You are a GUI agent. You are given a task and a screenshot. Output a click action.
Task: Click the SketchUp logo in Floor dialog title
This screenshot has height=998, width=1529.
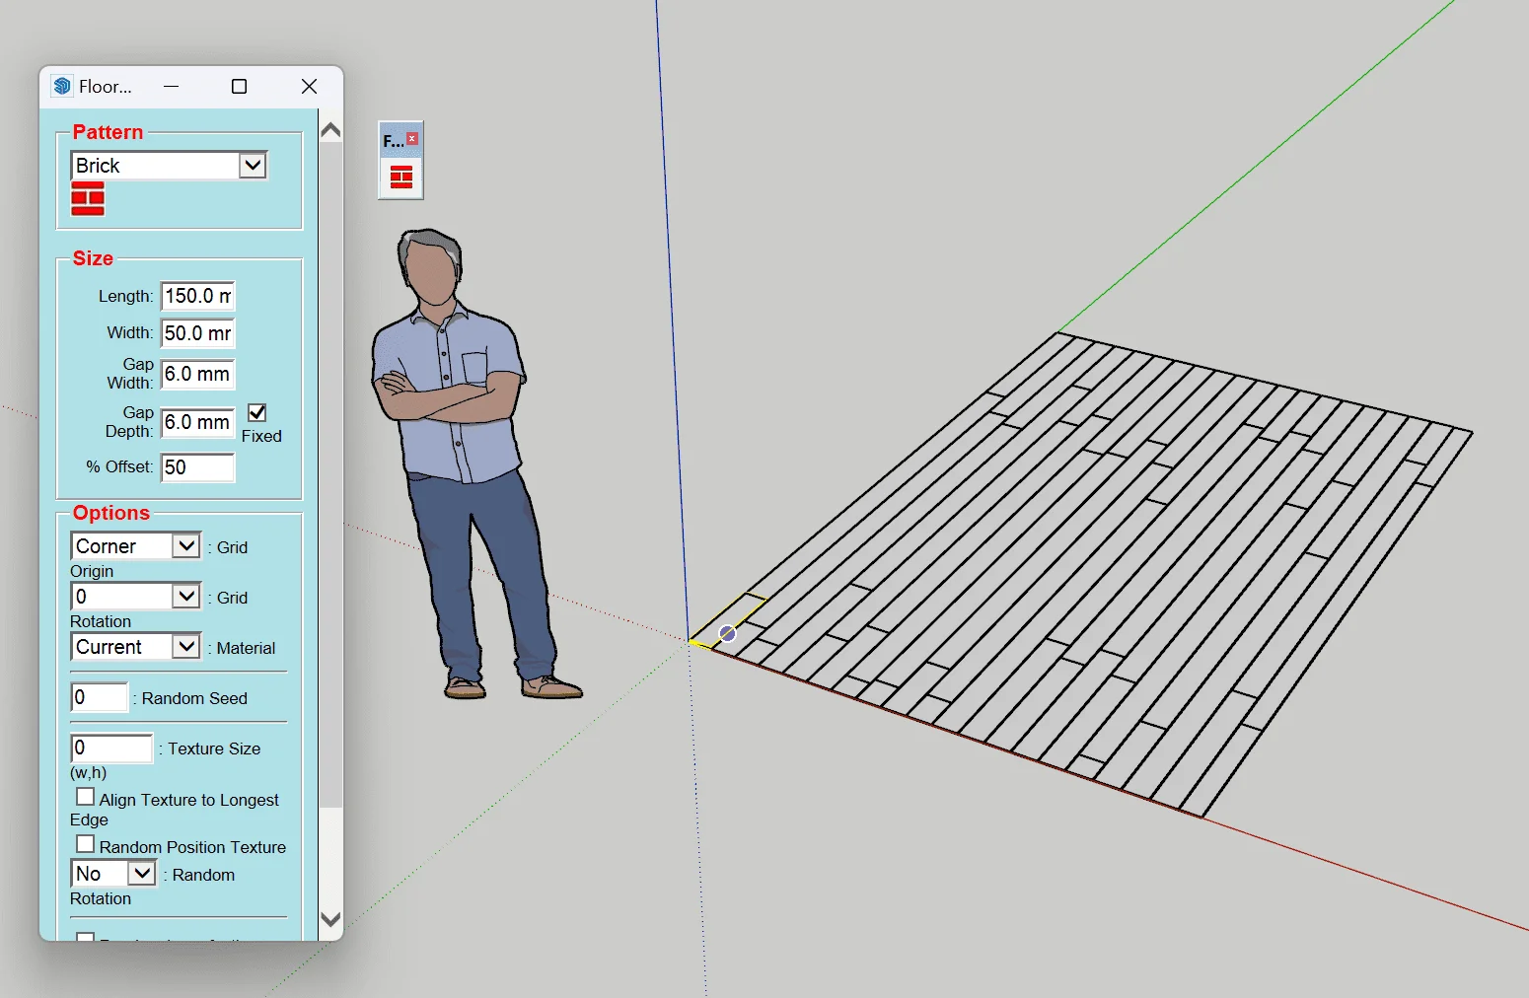(63, 86)
